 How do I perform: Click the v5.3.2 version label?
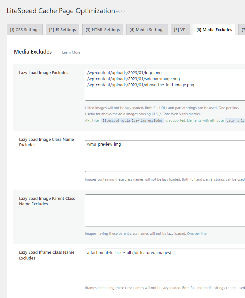coord(121,12)
